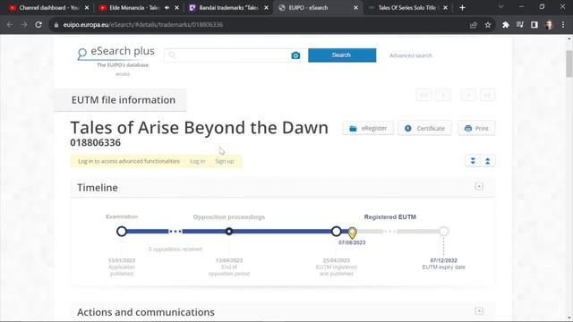
Task: Bookmark this page with star icon
Action: (488, 25)
